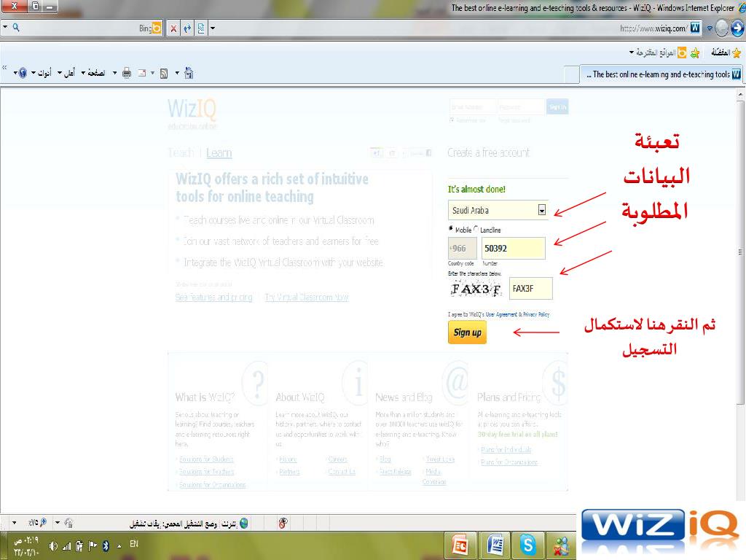Click the network signal bars icon in the tray
Screen dimensions: 746x560
66,546
